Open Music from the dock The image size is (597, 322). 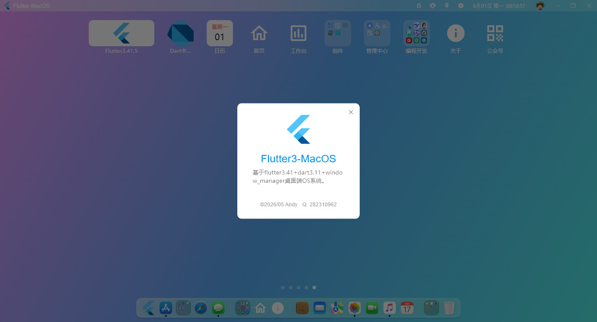tap(389, 308)
